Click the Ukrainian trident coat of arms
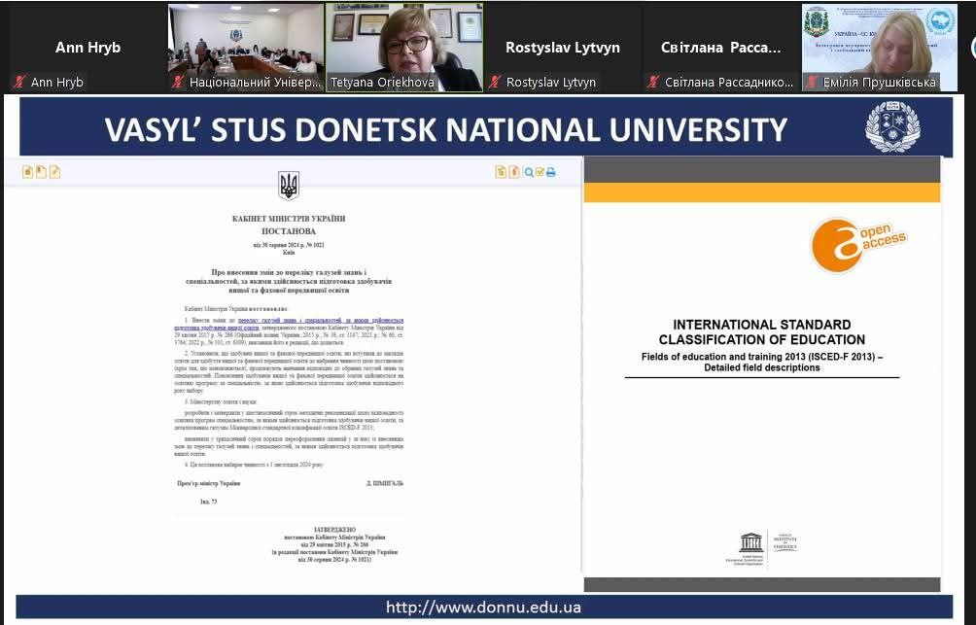 [288, 186]
